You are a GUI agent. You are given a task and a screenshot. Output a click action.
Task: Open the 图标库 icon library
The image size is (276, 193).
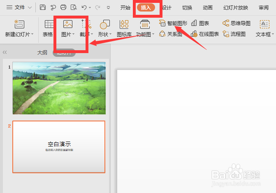click(x=124, y=28)
